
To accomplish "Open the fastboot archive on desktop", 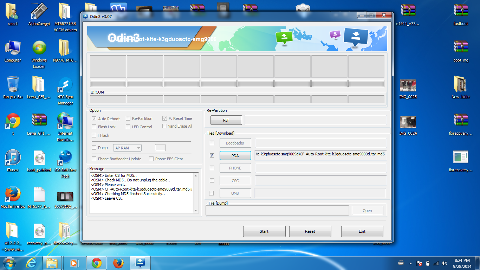I will coord(460,14).
